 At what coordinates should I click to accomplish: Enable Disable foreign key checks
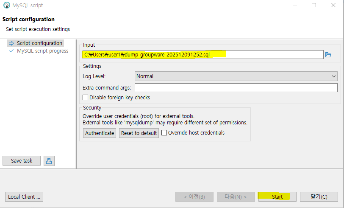tap(86, 98)
